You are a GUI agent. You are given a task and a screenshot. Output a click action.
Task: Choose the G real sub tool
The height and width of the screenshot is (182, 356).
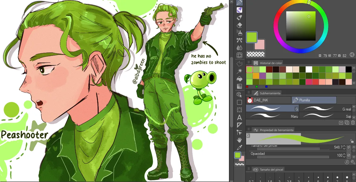tap(326, 108)
